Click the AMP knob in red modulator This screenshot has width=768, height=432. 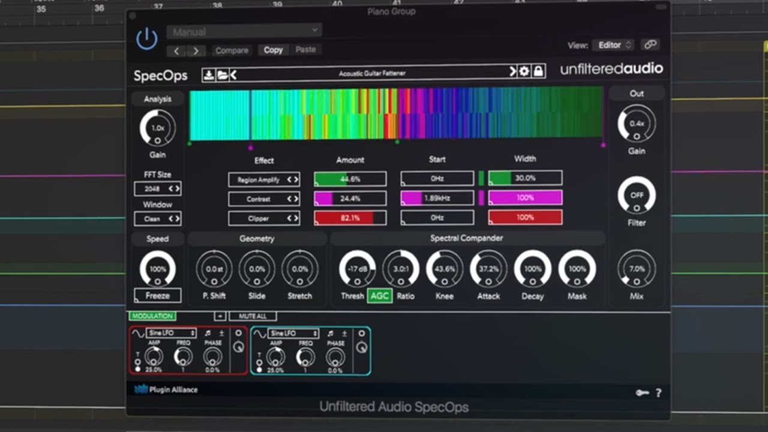click(154, 357)
